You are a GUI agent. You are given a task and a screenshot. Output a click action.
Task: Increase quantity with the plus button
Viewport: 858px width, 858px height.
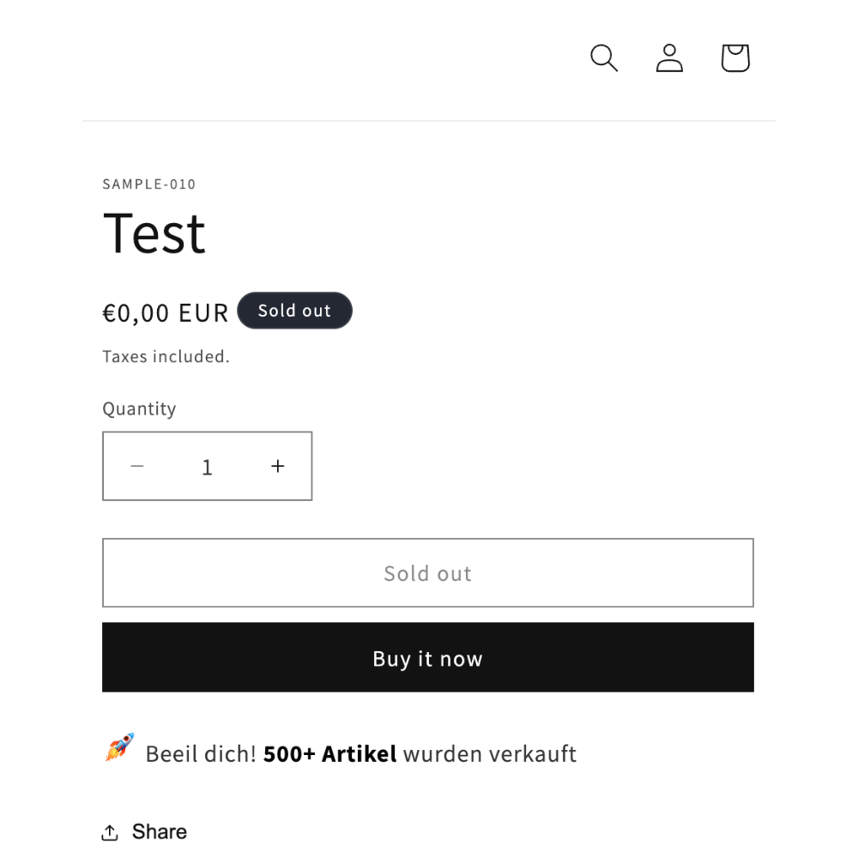click(x=278, y=466)
